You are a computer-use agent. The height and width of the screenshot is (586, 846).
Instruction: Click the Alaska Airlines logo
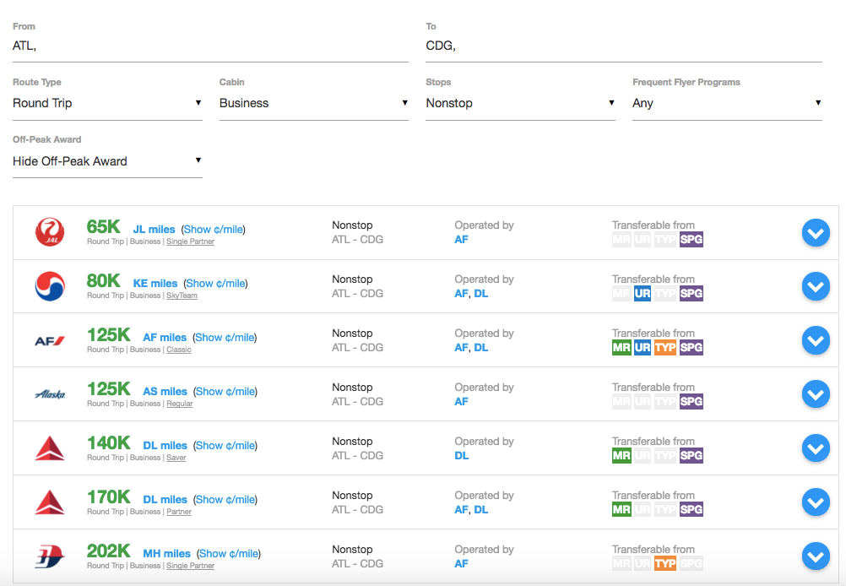coord(50,394)
